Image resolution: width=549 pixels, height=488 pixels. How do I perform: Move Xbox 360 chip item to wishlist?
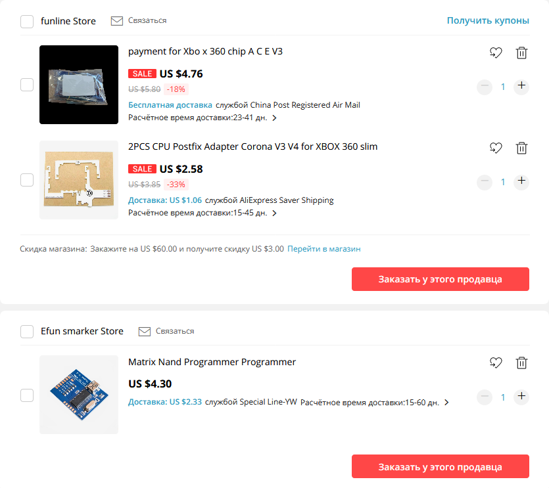click(x=496, y=53)
